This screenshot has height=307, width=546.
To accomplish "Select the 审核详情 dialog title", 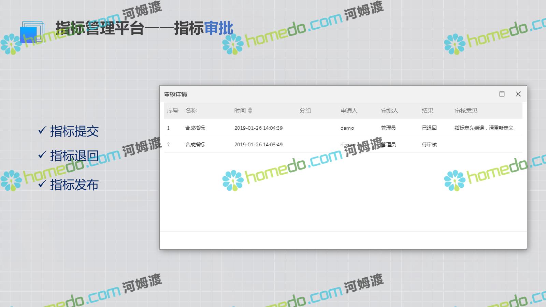I will tap(175, 94).
